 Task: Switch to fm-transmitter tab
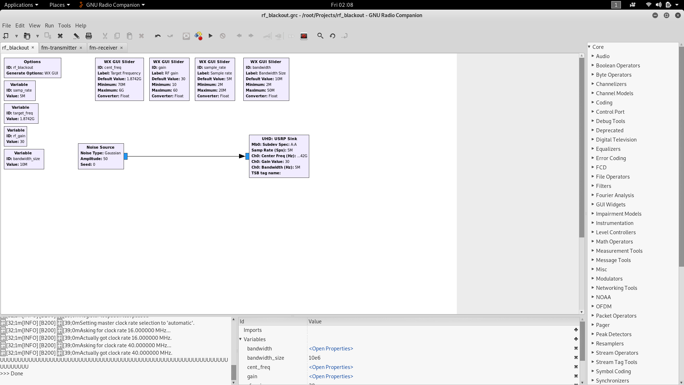pos(59,48)
